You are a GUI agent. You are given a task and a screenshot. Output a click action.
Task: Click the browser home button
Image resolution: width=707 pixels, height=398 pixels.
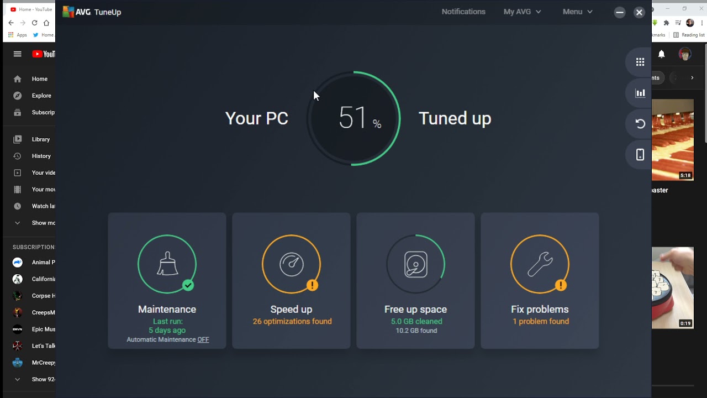[46, 23]
